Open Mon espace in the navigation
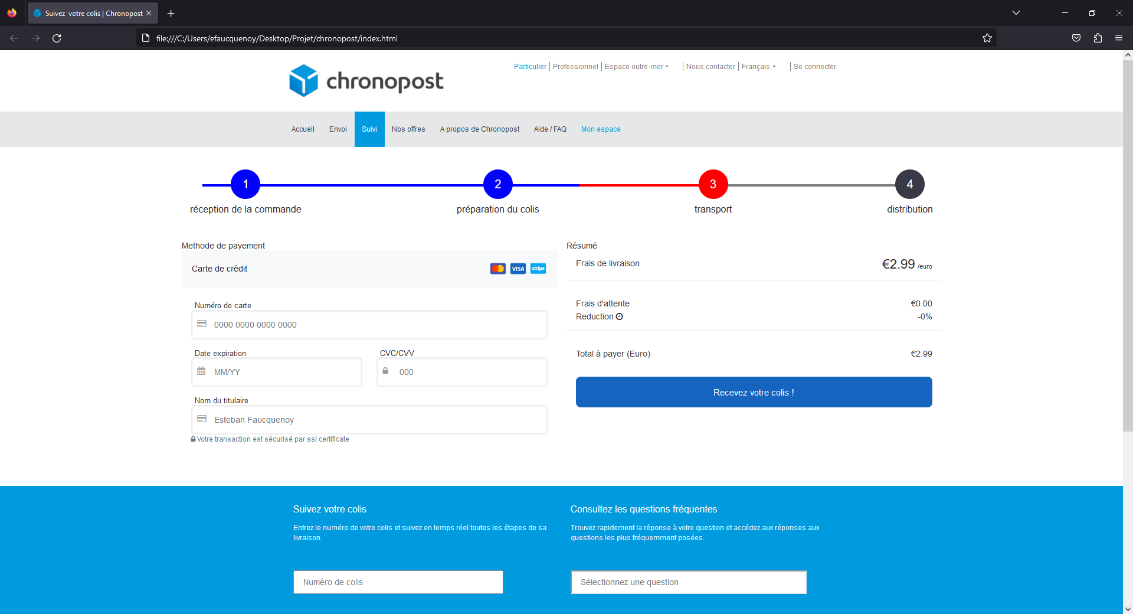 click(x=601, y=129)
